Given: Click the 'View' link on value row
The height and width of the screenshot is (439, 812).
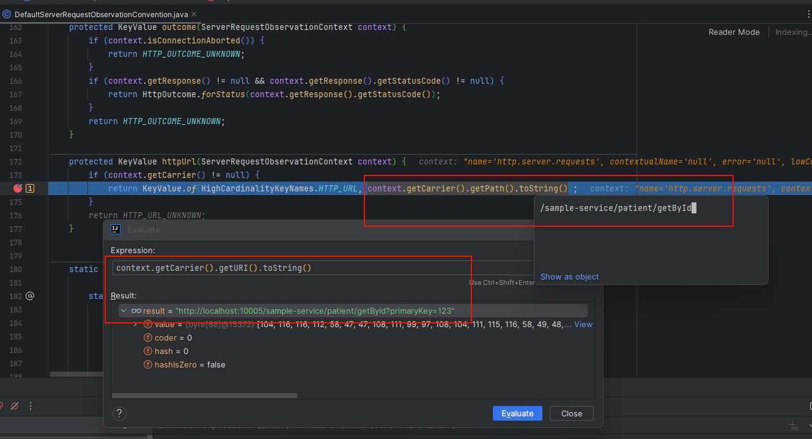Looking at the screenshot, I should 583,324.
